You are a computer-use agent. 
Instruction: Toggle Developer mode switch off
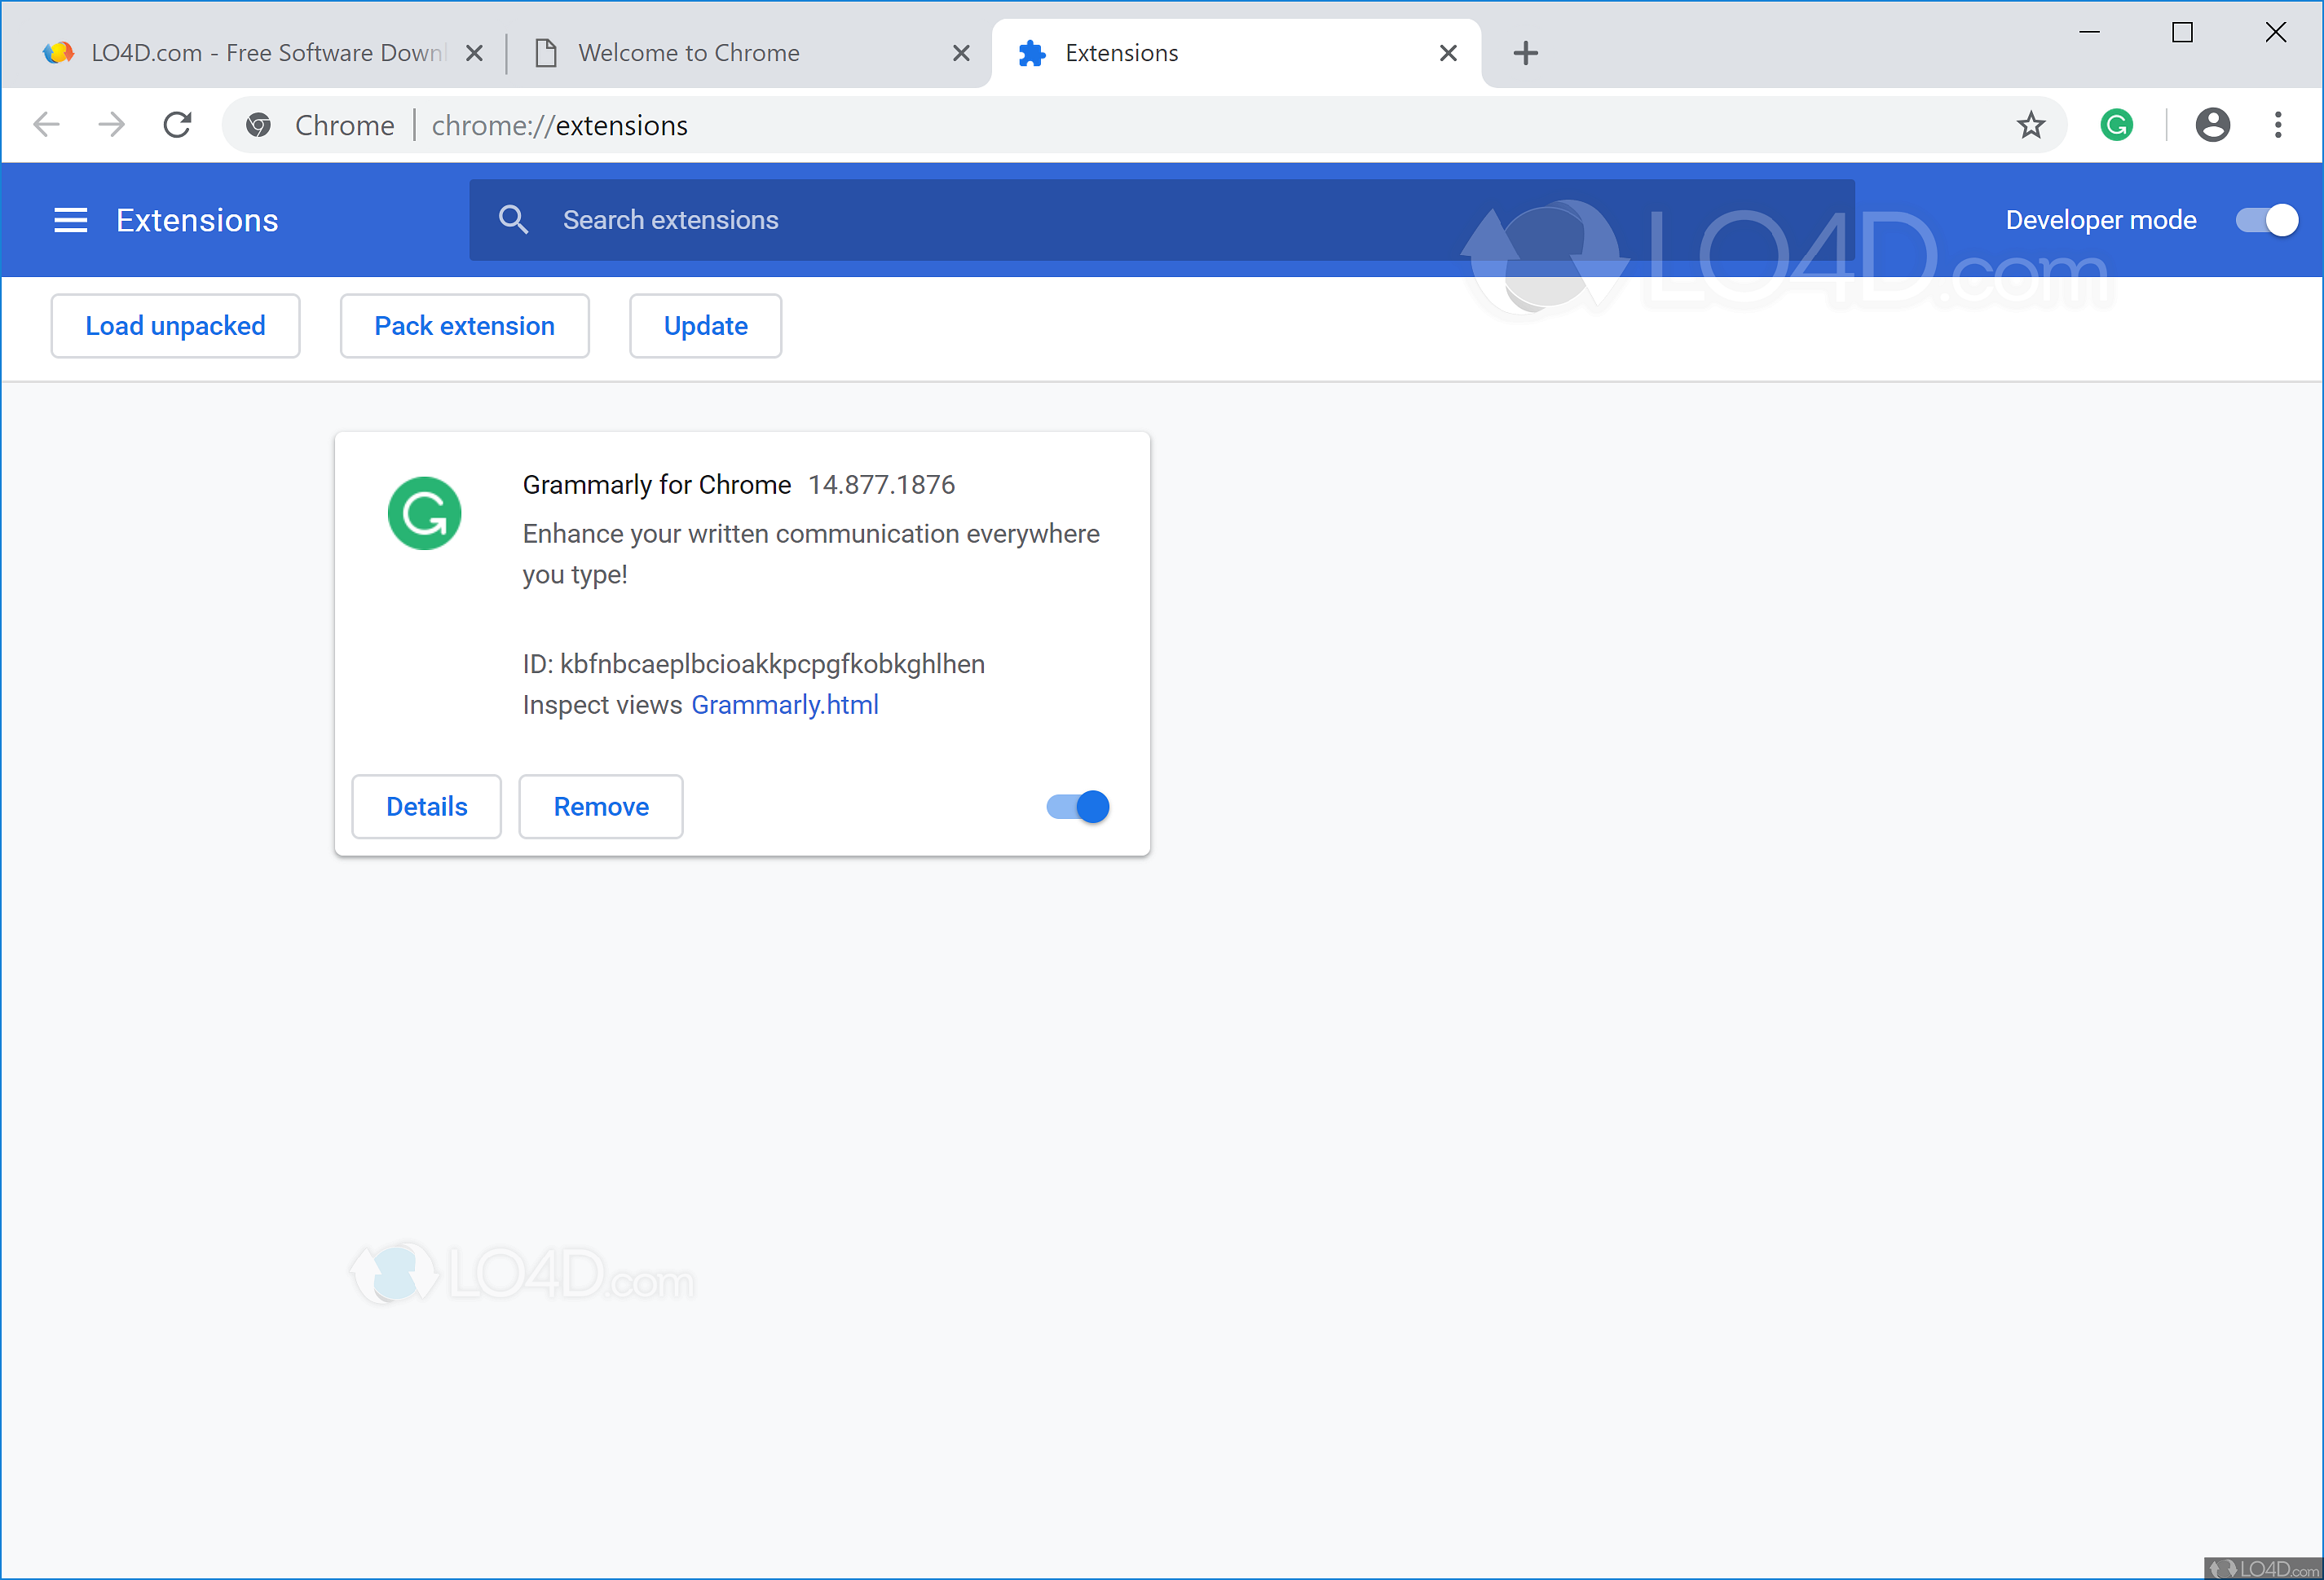point(2267,220)
